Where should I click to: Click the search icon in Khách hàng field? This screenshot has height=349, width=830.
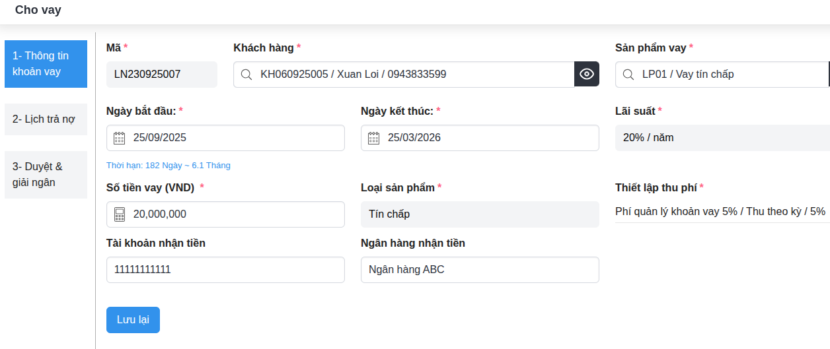tap(246, 75)
